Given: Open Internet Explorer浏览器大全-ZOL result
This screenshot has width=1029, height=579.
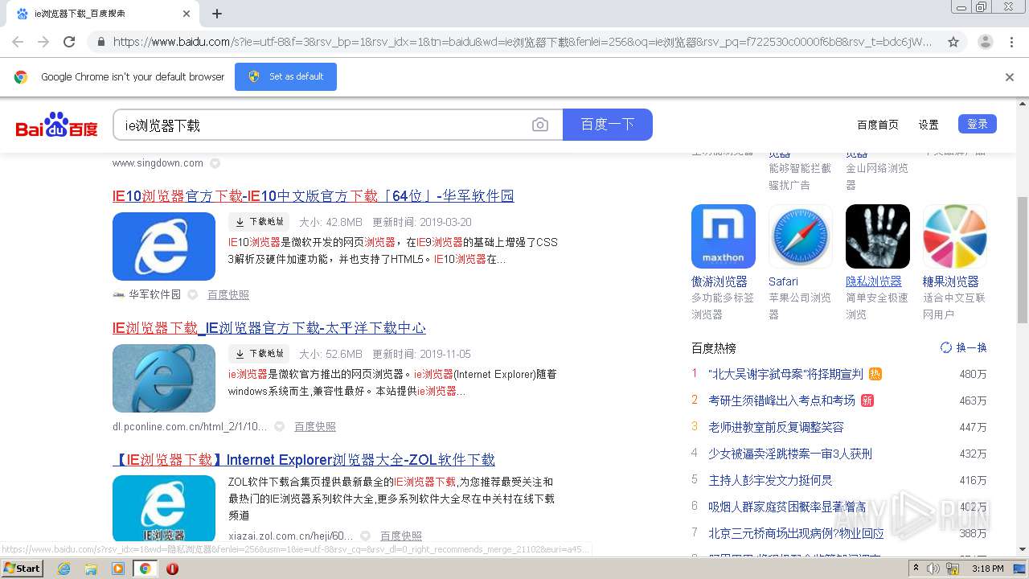Looking at the screenshot, I should [304, 460].
